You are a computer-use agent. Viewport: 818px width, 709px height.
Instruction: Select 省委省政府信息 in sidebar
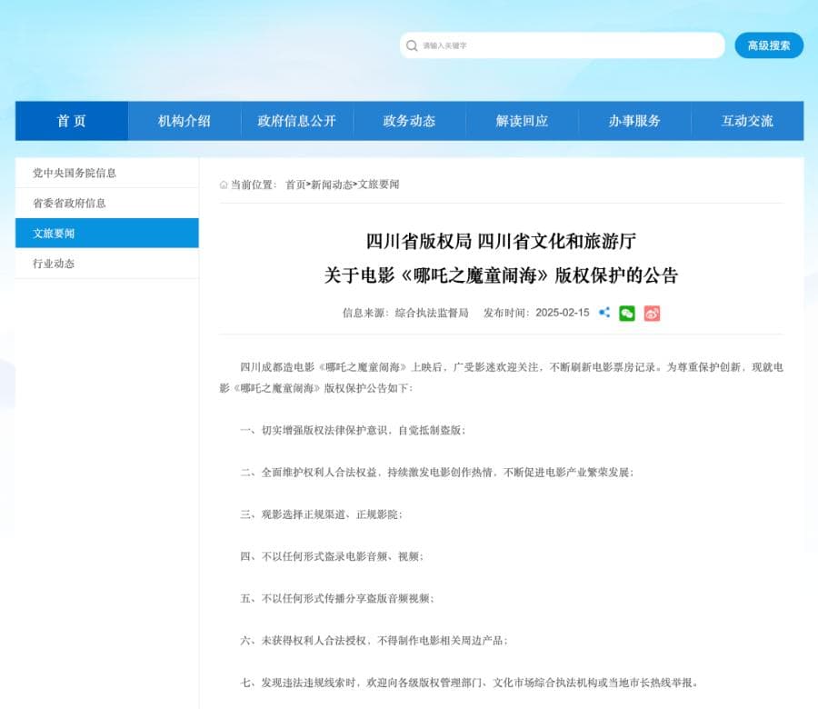[x=107, y=203]
